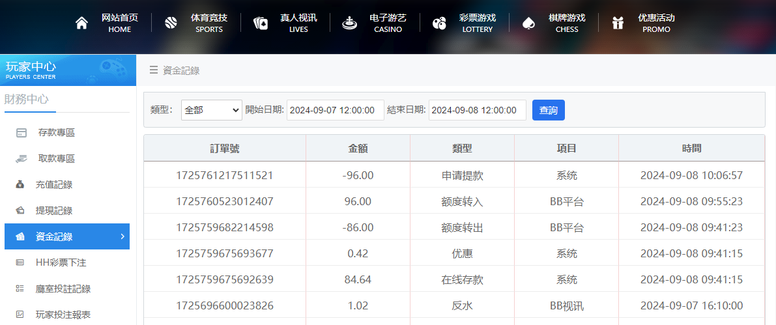Click the 開始日期 input field
The image size is (776, 325).
tap(335, 110)
